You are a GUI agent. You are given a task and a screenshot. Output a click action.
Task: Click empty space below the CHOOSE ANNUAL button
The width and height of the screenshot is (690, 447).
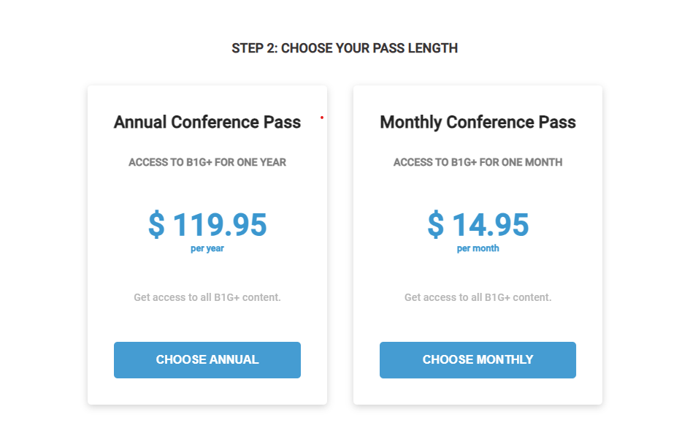point(207,391)
